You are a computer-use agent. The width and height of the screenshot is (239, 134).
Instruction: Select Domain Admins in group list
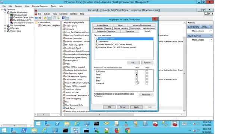tap(115, 44)
